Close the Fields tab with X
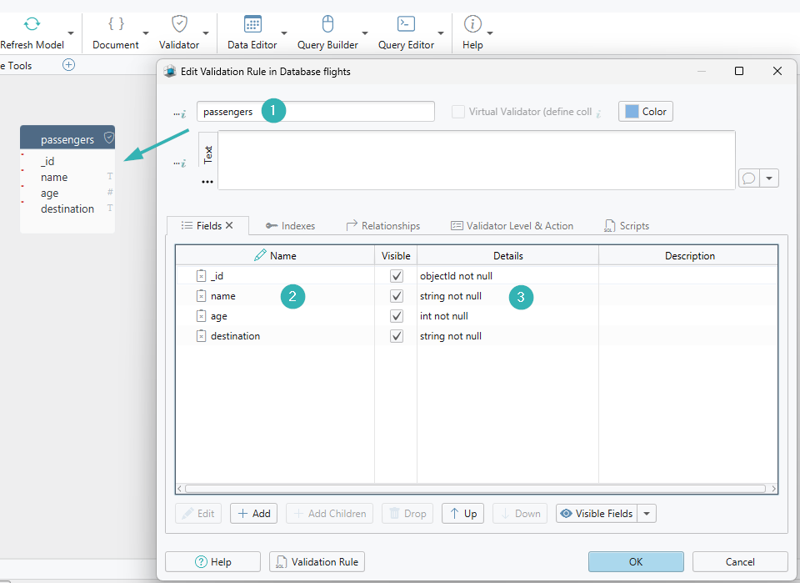800x583 pixels. pyautogui.click(x=229, y=225)
